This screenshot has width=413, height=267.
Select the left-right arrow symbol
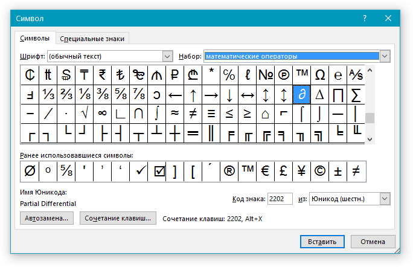248,94
